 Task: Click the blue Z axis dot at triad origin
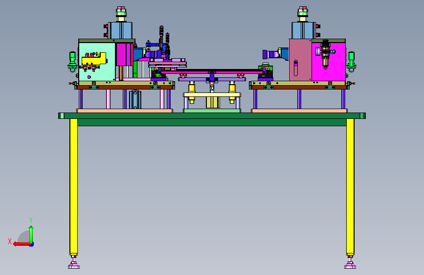click(32, 244)
